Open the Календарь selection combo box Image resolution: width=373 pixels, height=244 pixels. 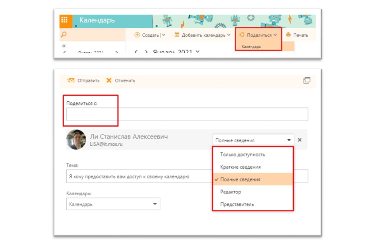click(x=113, y=204)
